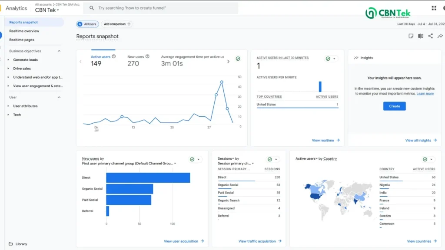Click the green check status on users chart card
The image size is (445, 250).
point(238,59)
